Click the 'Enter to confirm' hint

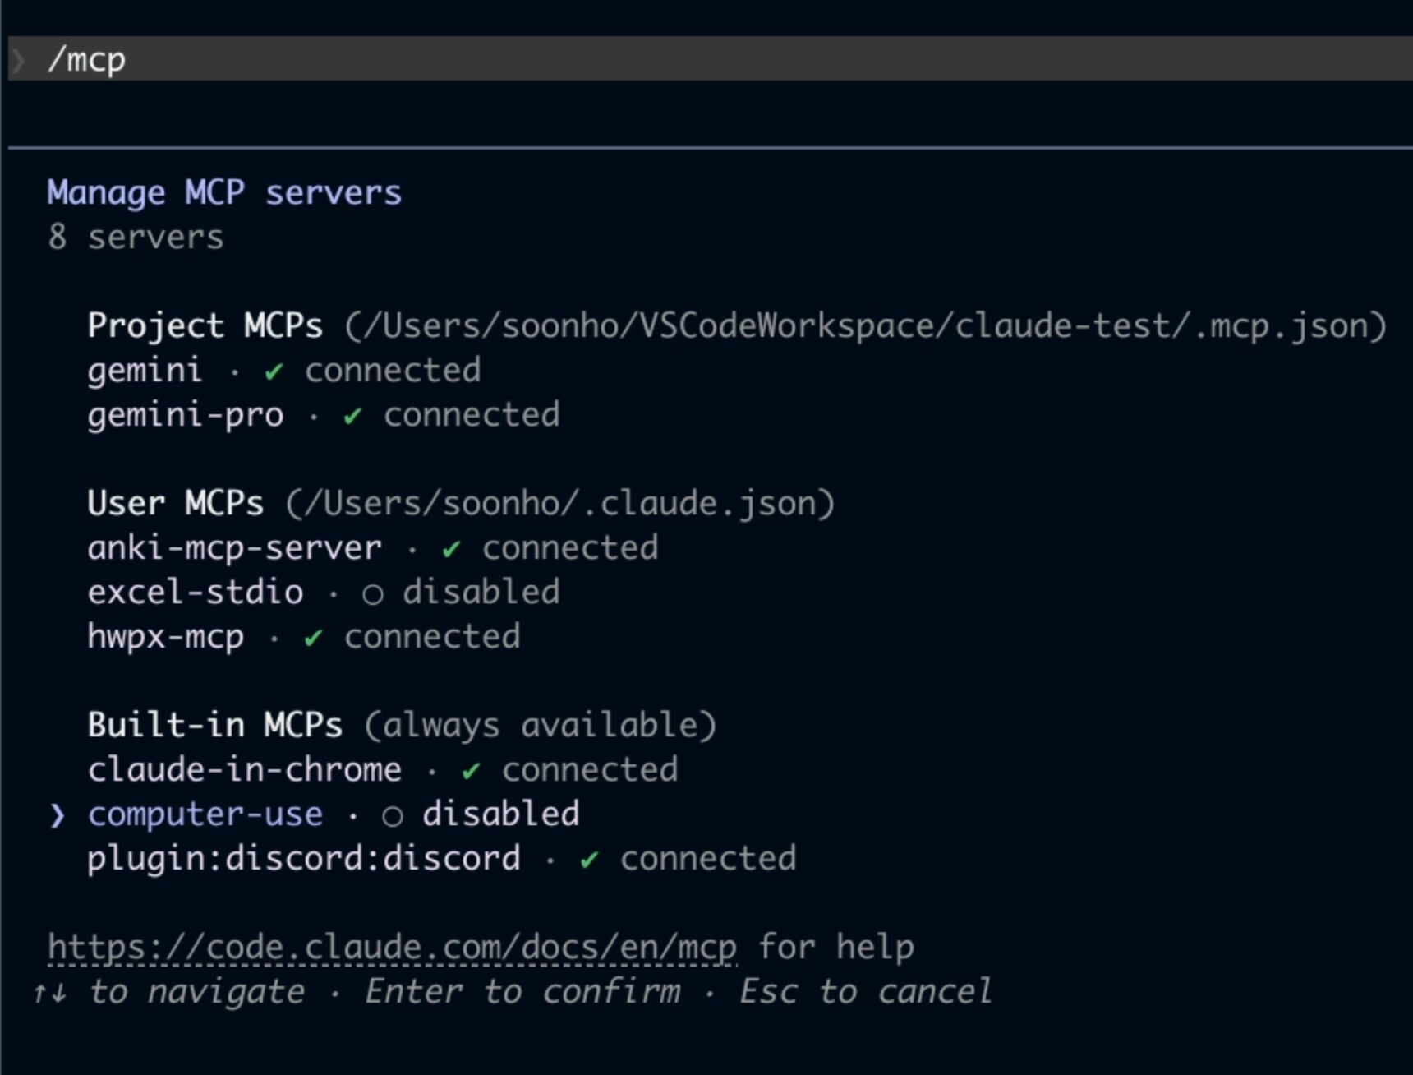(x=522, y=992)
